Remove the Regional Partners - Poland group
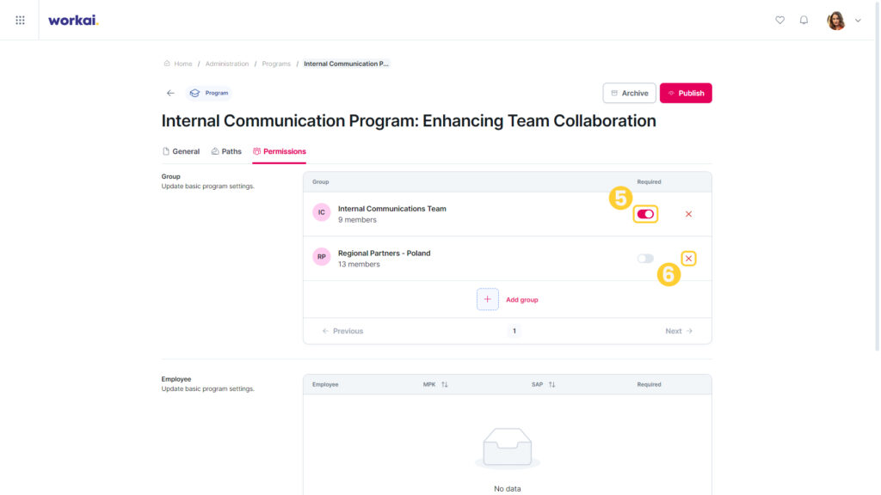Screen dimensions: 881x495 coord(688,259)
